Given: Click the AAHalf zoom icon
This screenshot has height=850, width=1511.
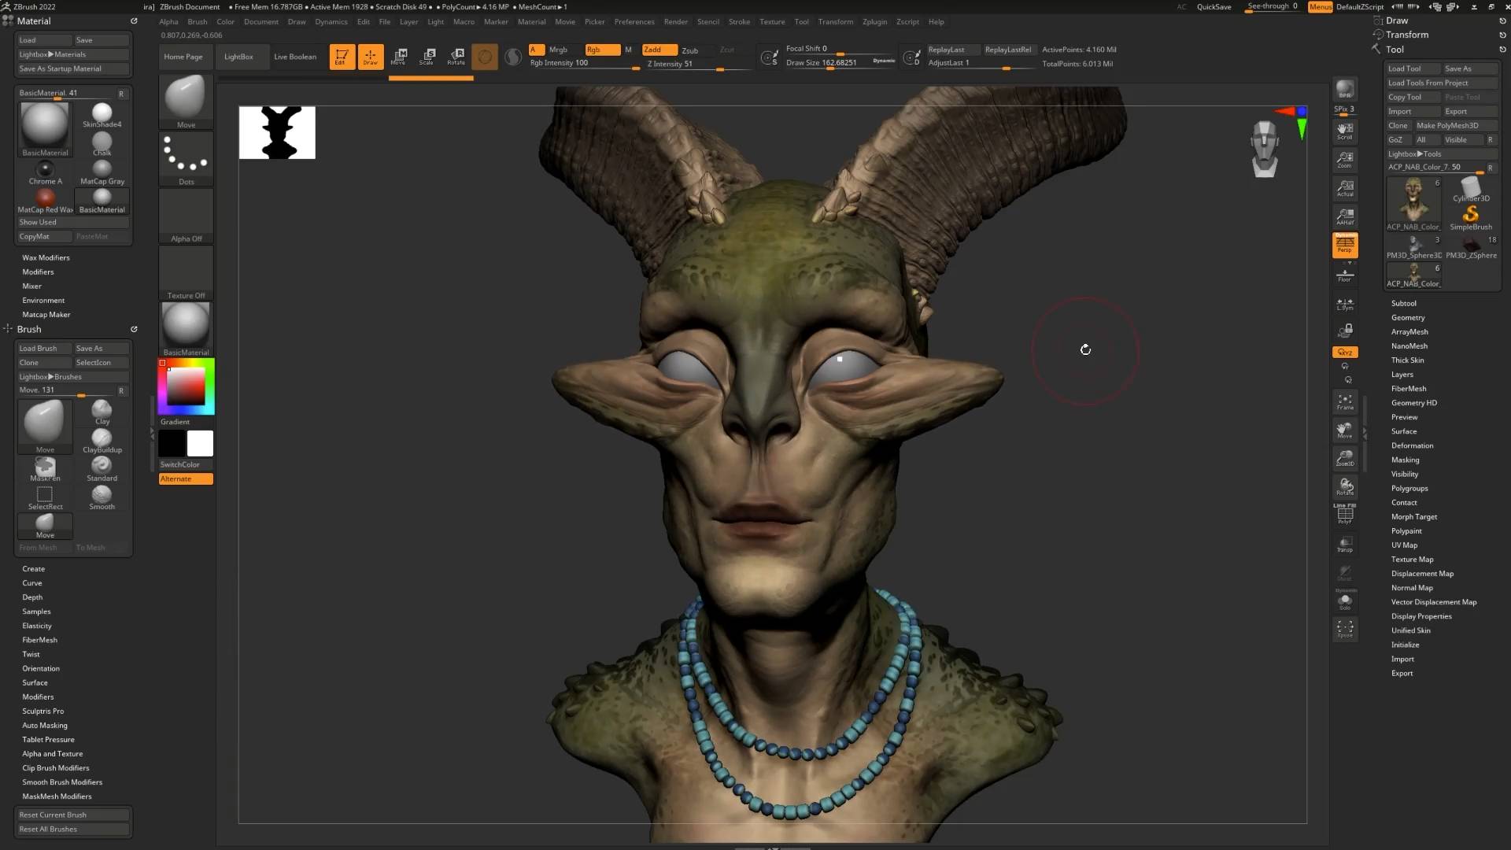Looking at the screenshot, I should coord(1345,216).
